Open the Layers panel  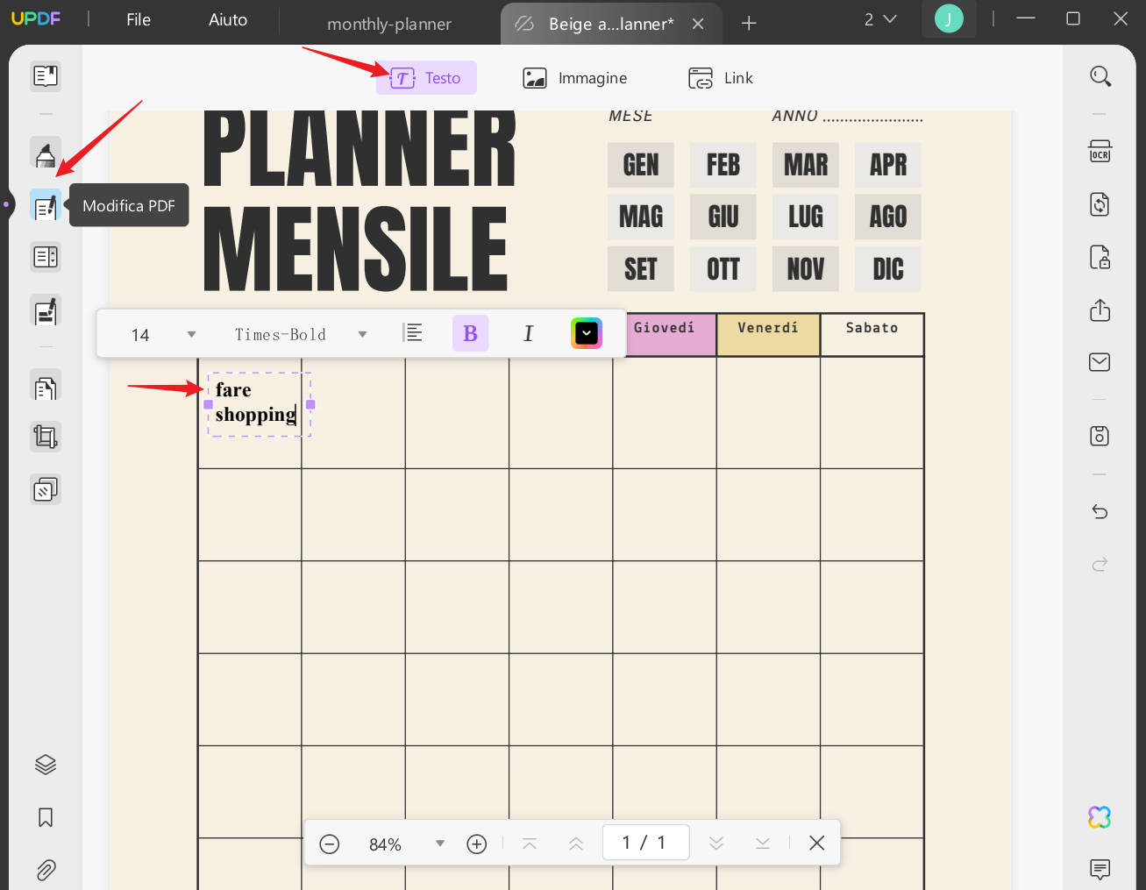pos(46,765)
